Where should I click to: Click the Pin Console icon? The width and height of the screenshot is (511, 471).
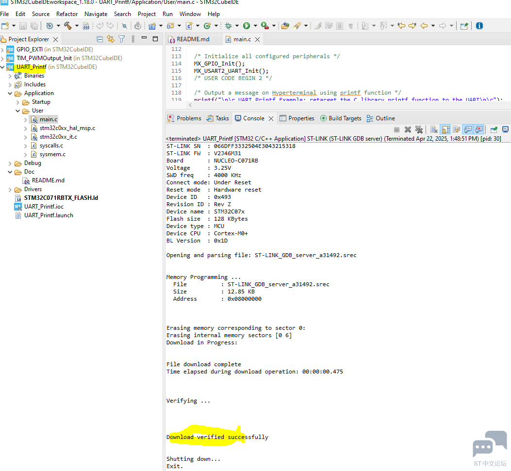[x=494, y=130]
